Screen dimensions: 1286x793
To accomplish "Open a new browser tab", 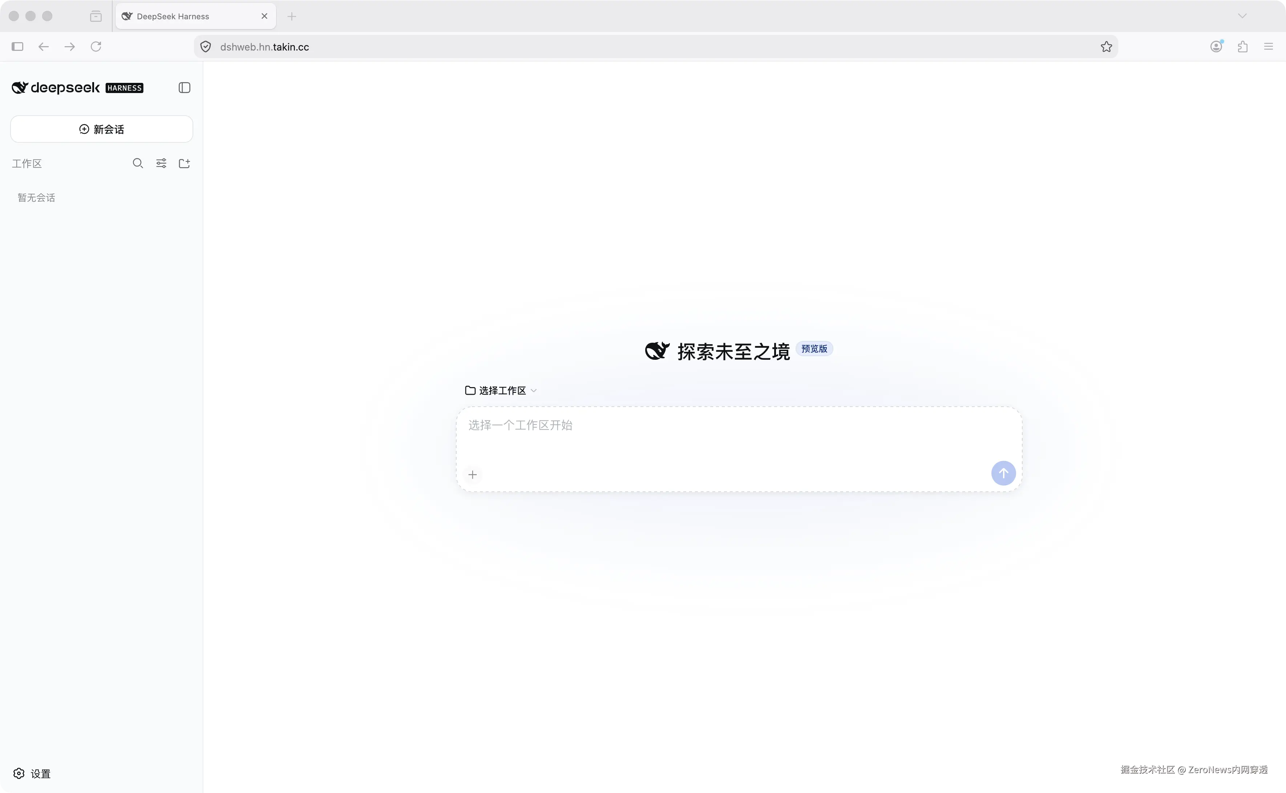I will (292, 16).
